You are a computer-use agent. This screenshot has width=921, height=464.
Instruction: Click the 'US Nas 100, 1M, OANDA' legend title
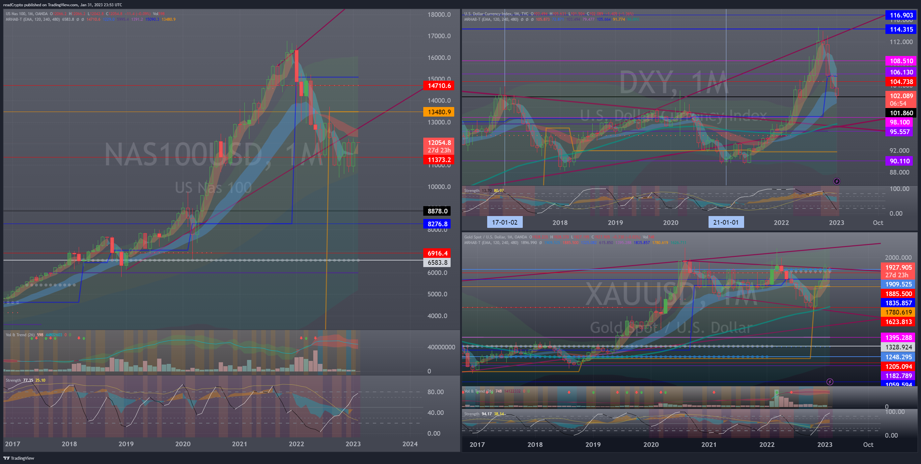coord(27,14)
